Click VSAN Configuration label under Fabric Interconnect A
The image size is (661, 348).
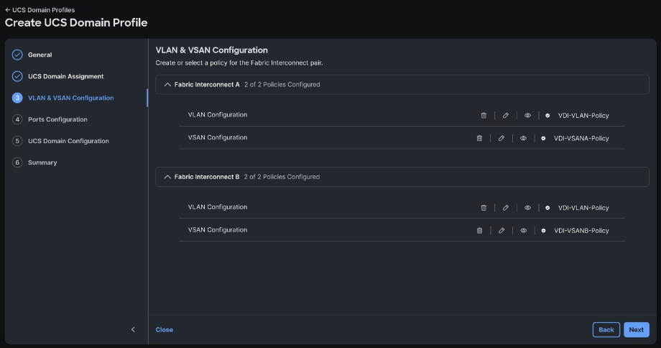click(x=218, y=137)
